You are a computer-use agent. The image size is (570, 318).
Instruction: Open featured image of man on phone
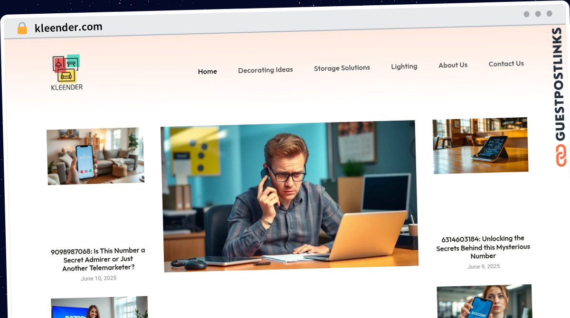coord(289,196)
